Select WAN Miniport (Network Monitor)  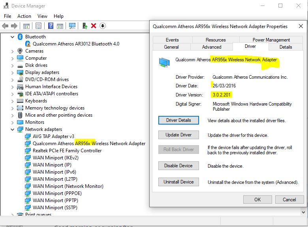[x=68, y=186]
